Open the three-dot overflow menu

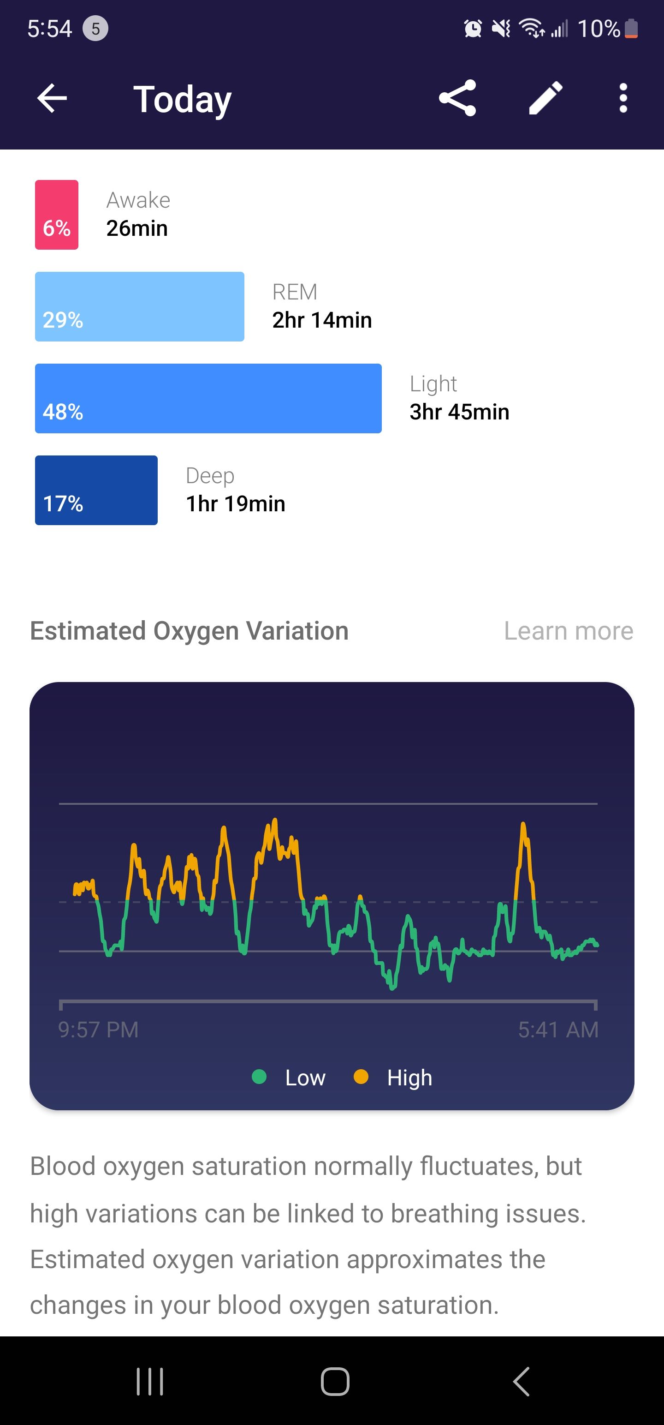623,98
